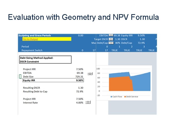
Task: Click the header Debt/Cap 72.9% value
Action: [141, 43]
